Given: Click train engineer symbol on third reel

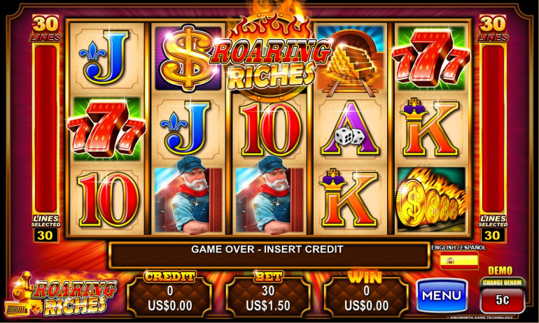Looking at the screenshot, I should 269,196.
